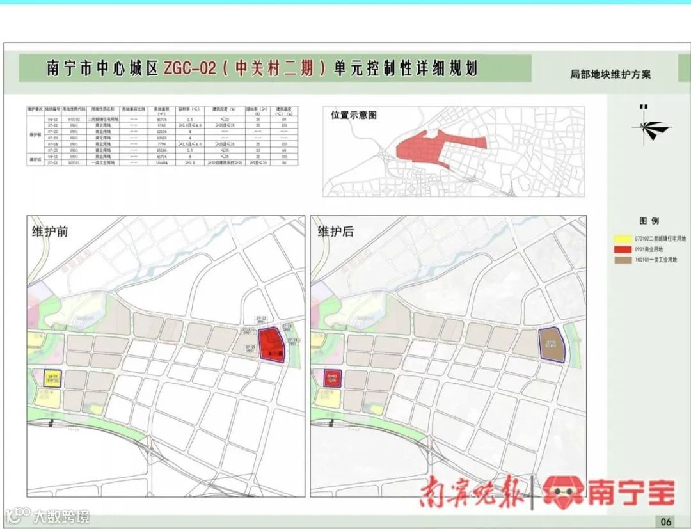Click the 07-25 parcel label on 维护前 map
The height and width of the screenshot is (529, 691).
[250, 349]
